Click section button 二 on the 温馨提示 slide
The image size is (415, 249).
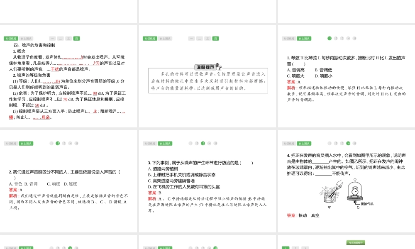199,38
